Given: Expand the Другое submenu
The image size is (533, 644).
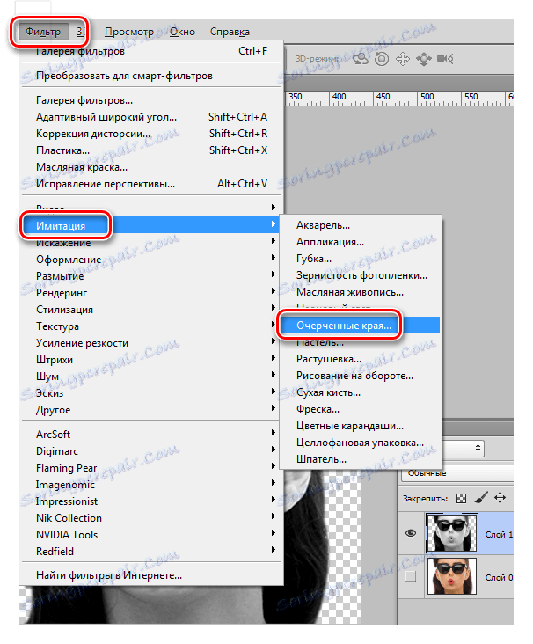Looking at the screenshot, I should 151,410.
